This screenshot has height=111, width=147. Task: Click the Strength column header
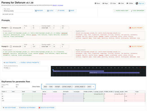point(68,92)
